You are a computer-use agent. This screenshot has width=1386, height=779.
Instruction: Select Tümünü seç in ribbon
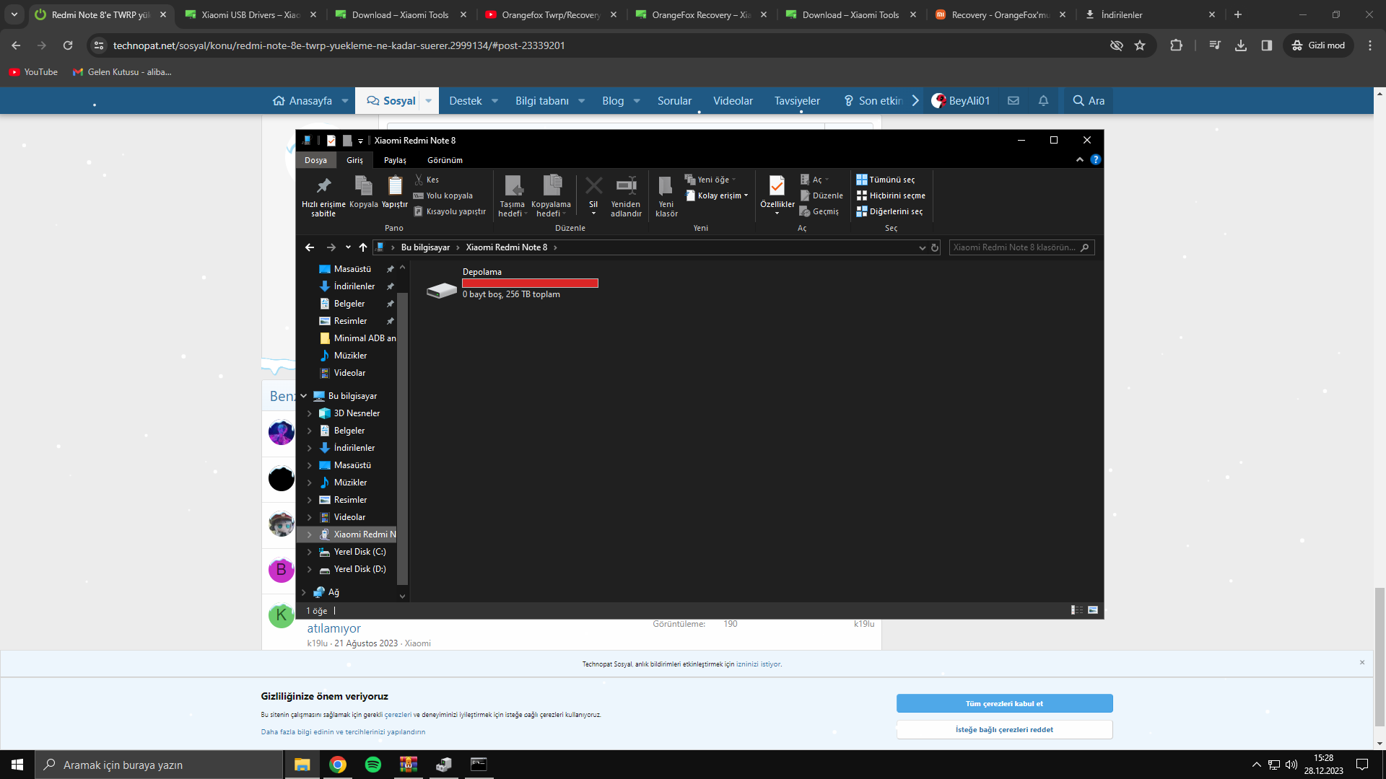click(x=886, y=180)
